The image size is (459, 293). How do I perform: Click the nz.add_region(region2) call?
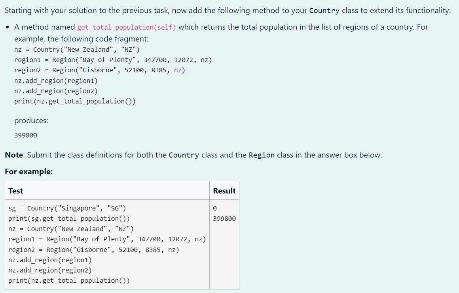(x=55, y=90)
